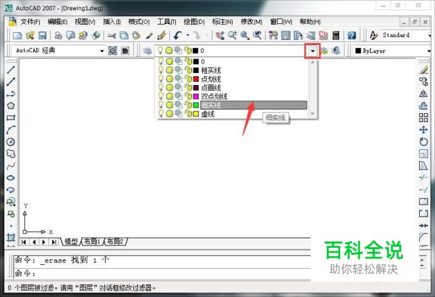The image size is (435, 297).
Task: Toggle freeze sun icon for 点画线 layer
Action: (x=169, y=87)
